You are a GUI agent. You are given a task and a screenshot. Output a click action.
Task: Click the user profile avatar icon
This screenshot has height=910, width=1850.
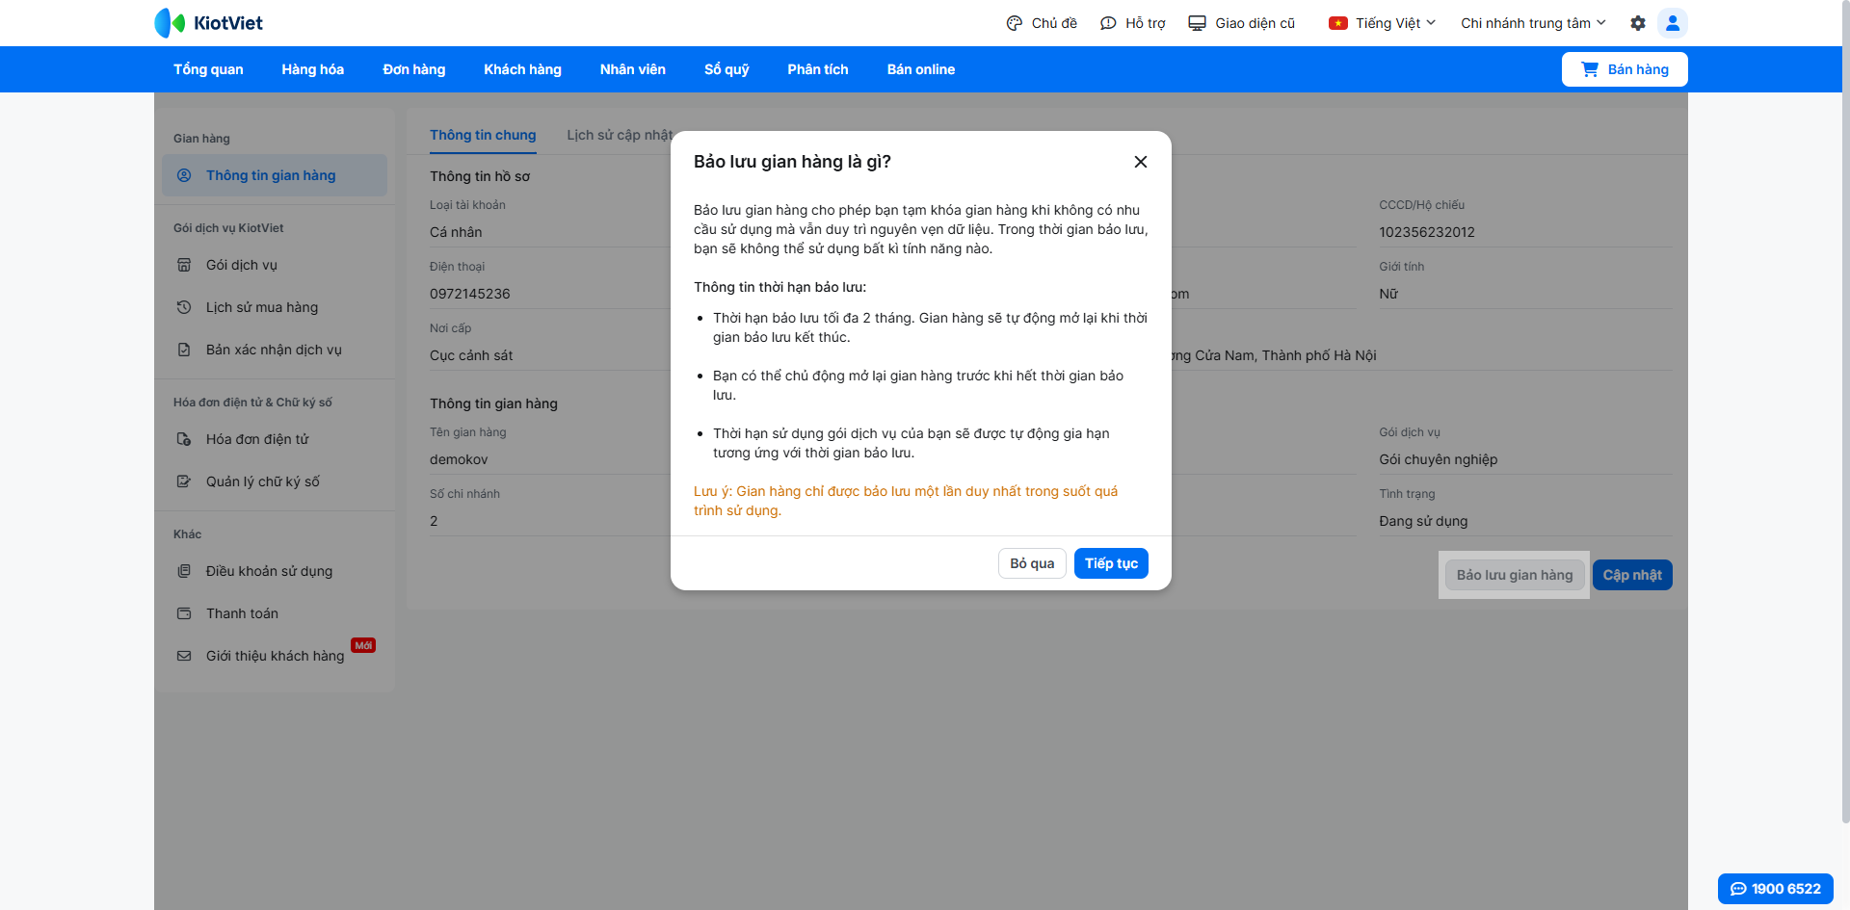point(1673,23)
